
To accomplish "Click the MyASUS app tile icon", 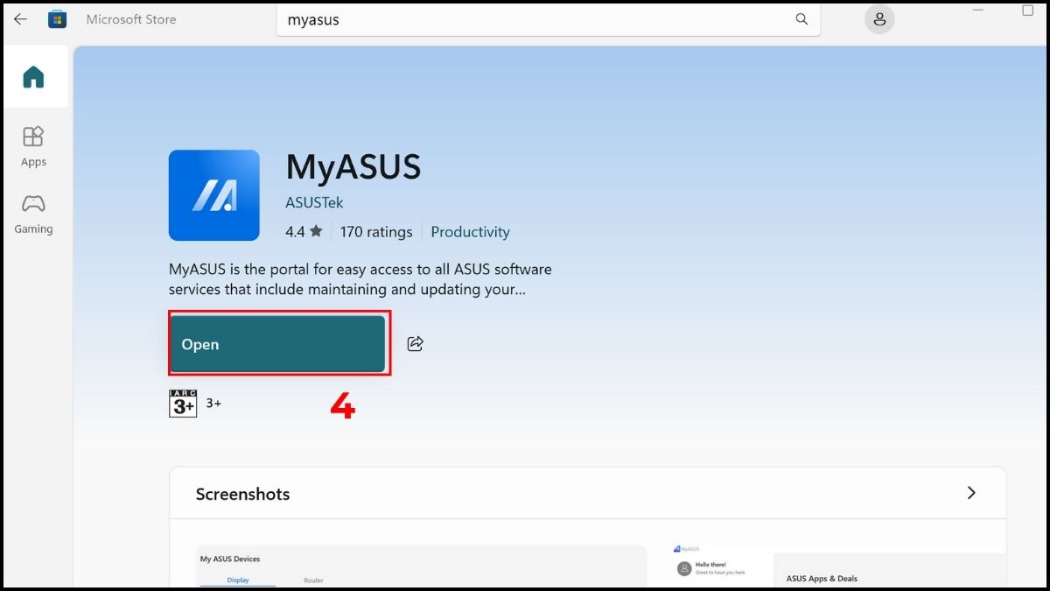I will pyautogui.click(x=213, y=195).
